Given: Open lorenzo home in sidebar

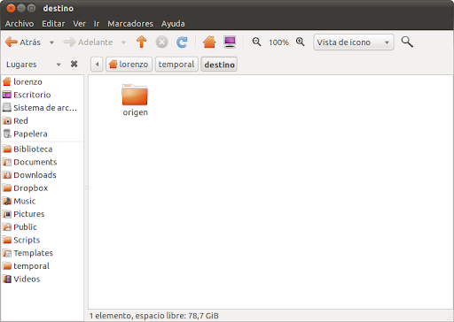Looking at the screenshot, I should click(x=43, y=81).
